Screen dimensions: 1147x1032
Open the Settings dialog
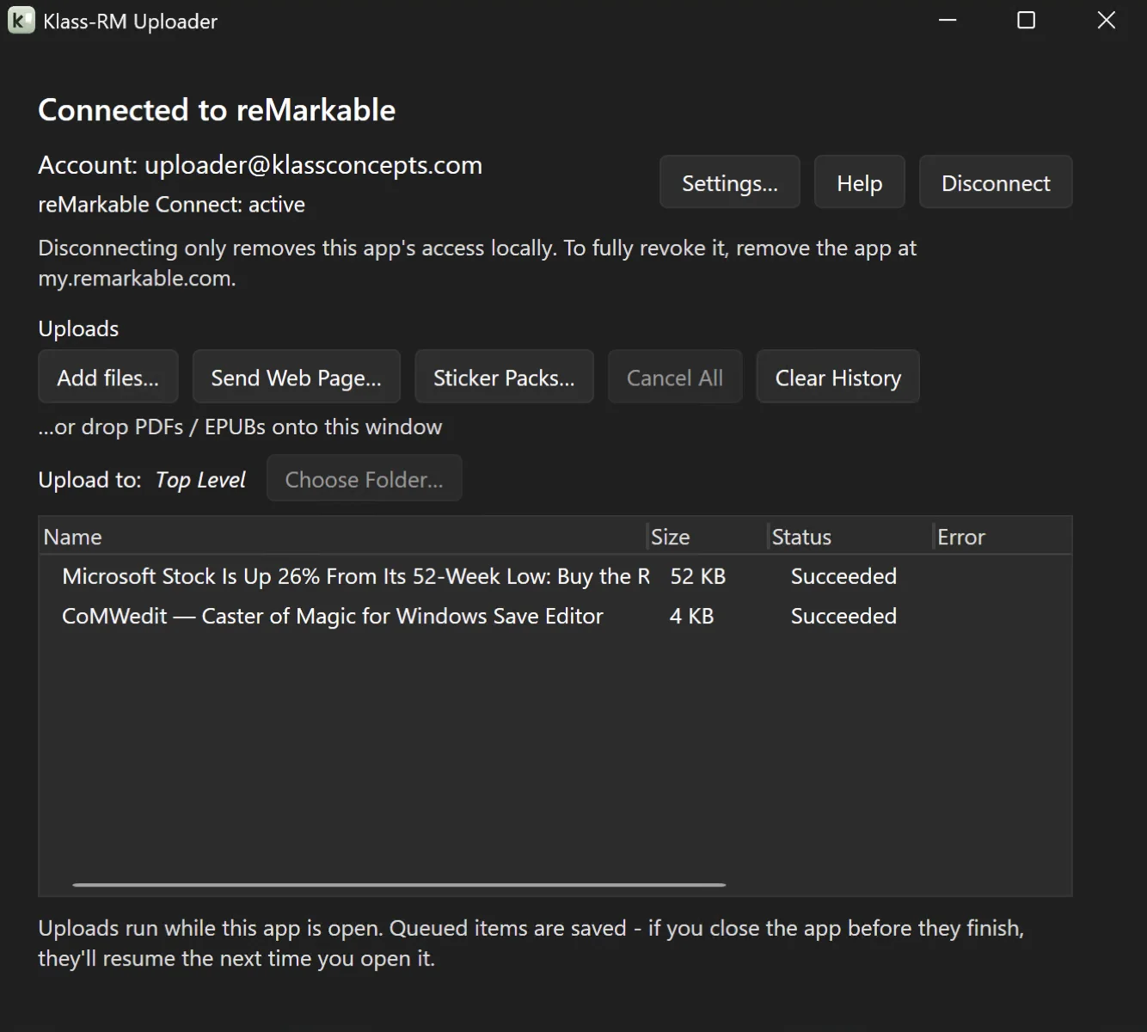tap(730, 182)
